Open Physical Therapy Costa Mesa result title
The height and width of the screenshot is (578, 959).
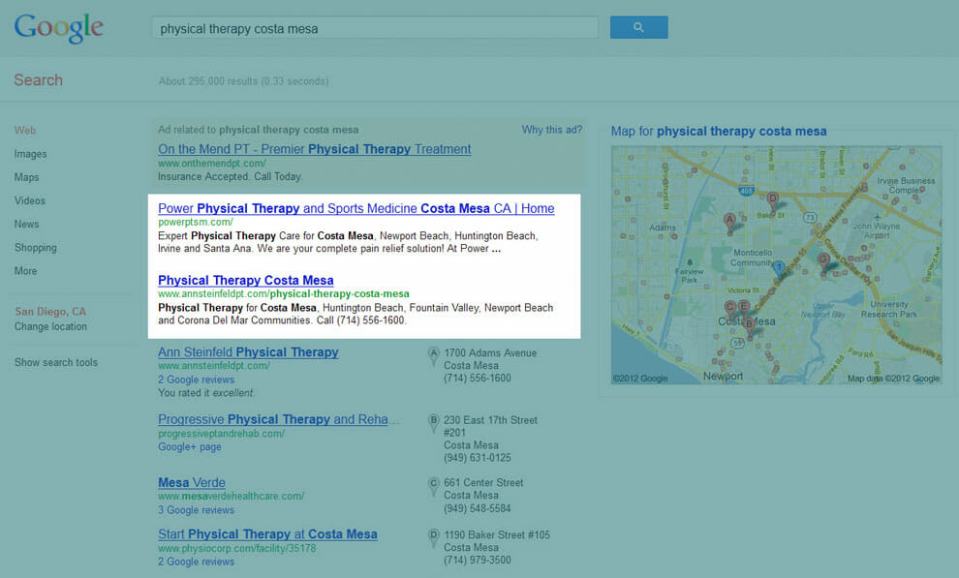(x=246, y=281)
